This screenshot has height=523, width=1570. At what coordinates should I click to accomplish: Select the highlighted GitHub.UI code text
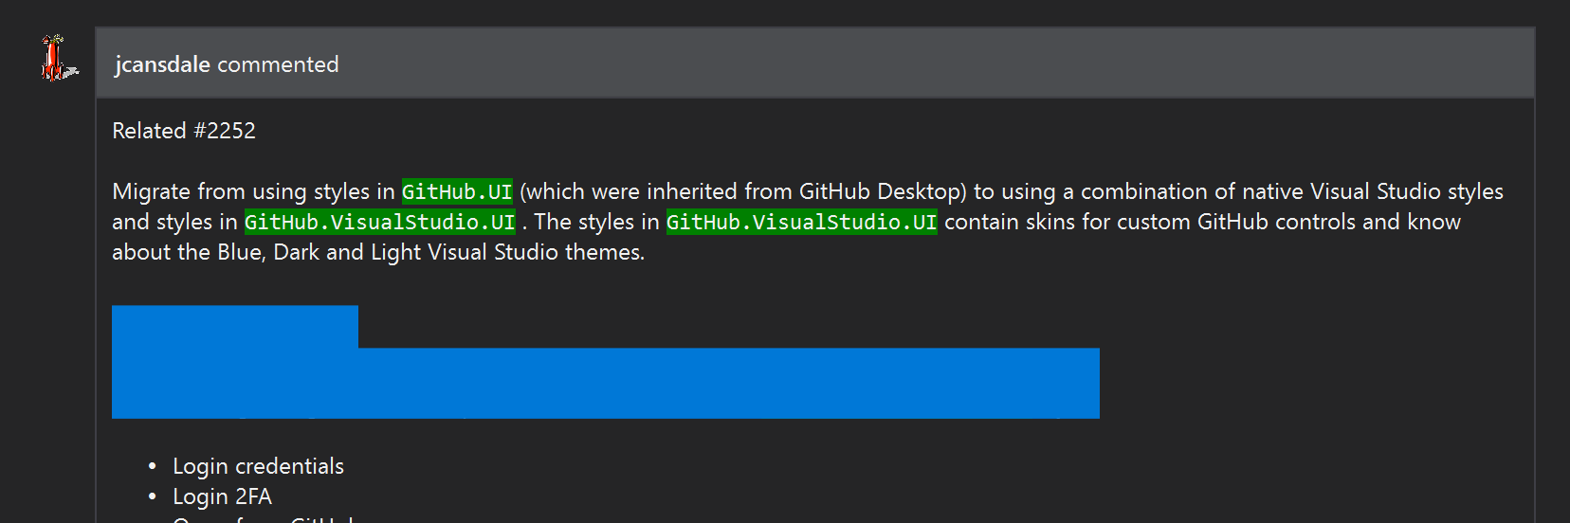(457, 191)
